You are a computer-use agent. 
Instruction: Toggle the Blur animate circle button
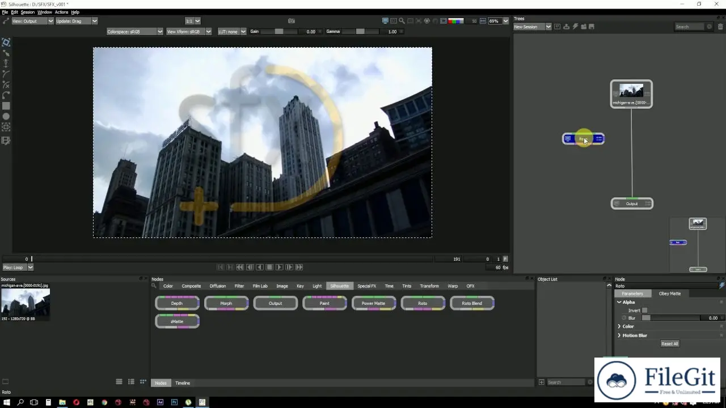point(624,318)
